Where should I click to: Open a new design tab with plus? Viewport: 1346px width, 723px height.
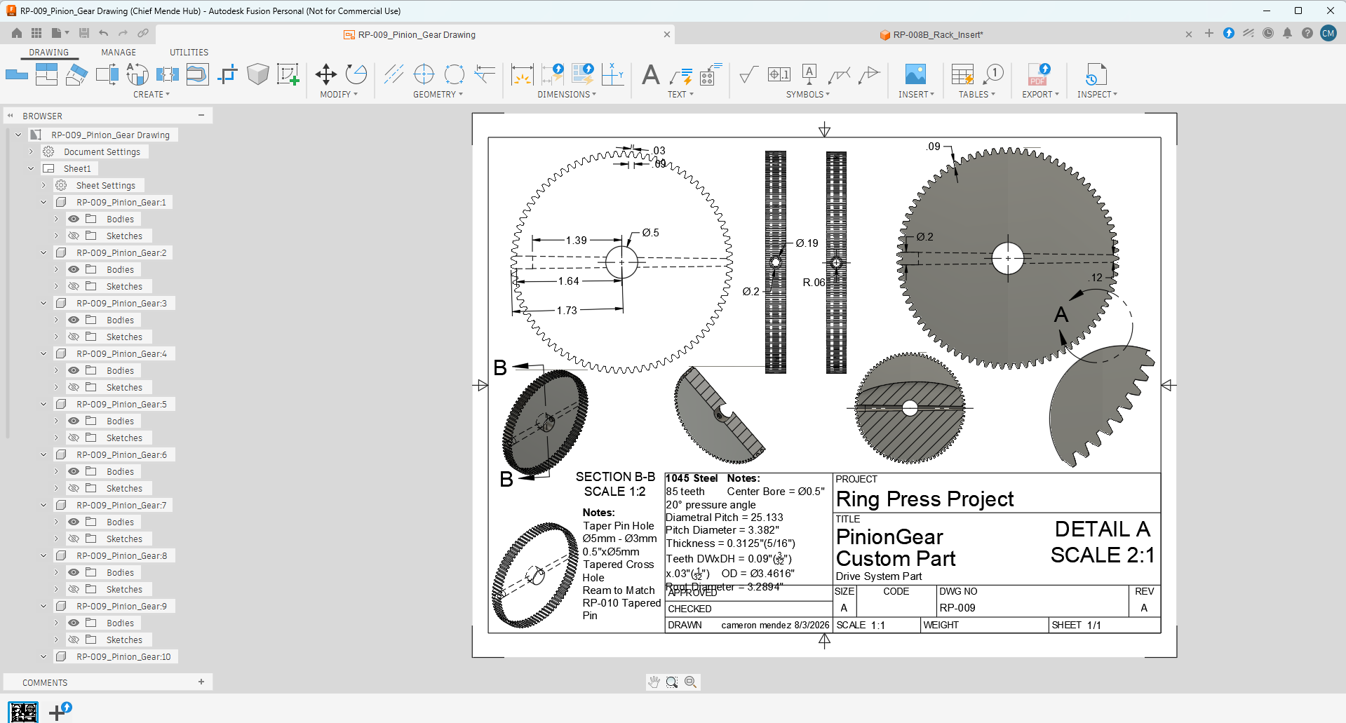1209,33
